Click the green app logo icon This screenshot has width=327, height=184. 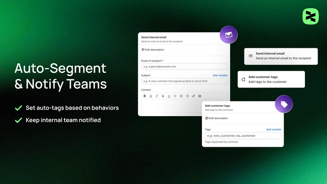(x=311, y=16)
